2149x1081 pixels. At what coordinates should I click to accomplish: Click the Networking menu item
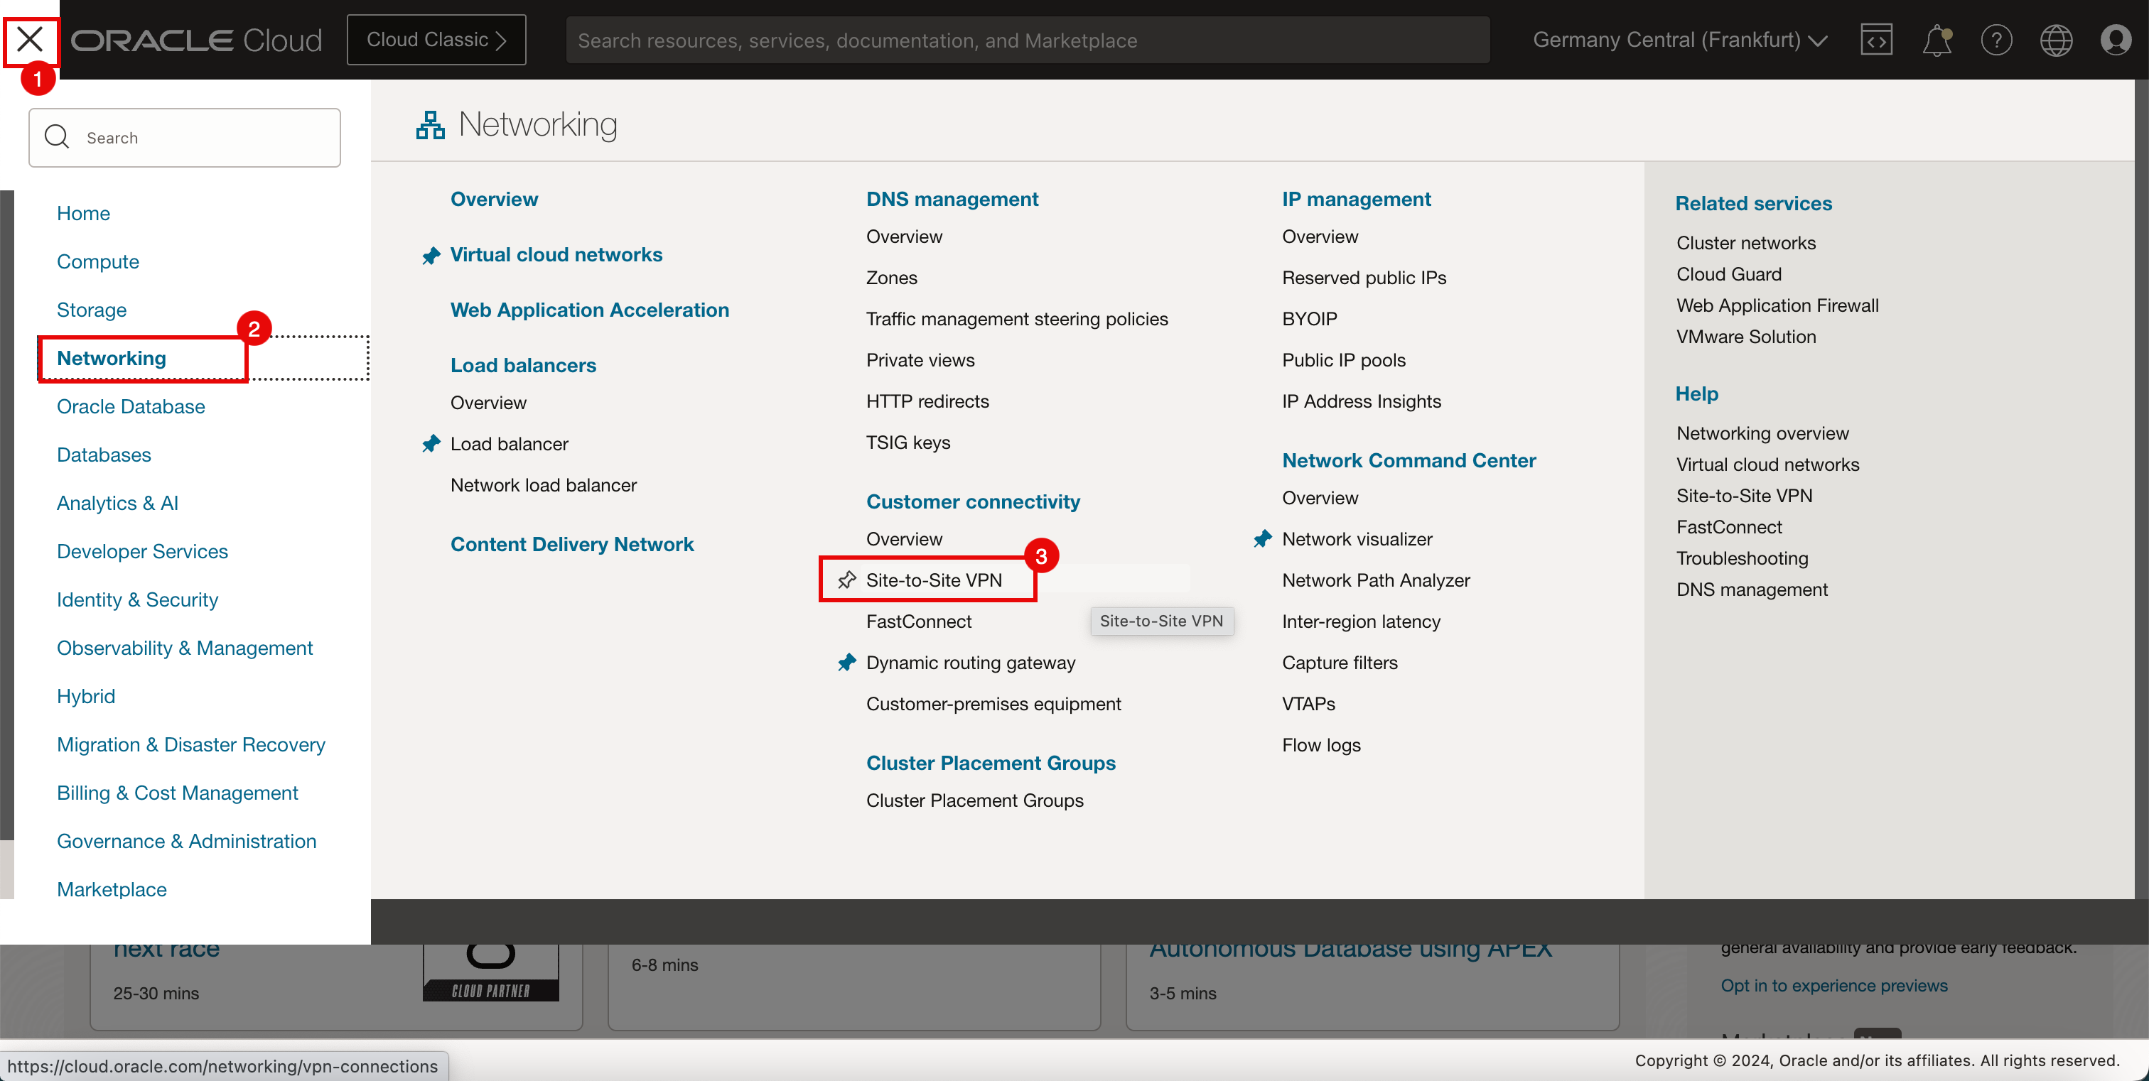pyautogui.click(x=110, y=357)
